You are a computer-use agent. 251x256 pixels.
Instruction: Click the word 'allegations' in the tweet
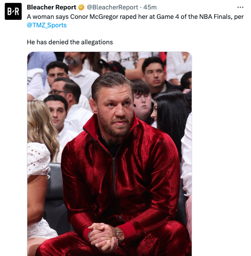(x=97, y=42)
